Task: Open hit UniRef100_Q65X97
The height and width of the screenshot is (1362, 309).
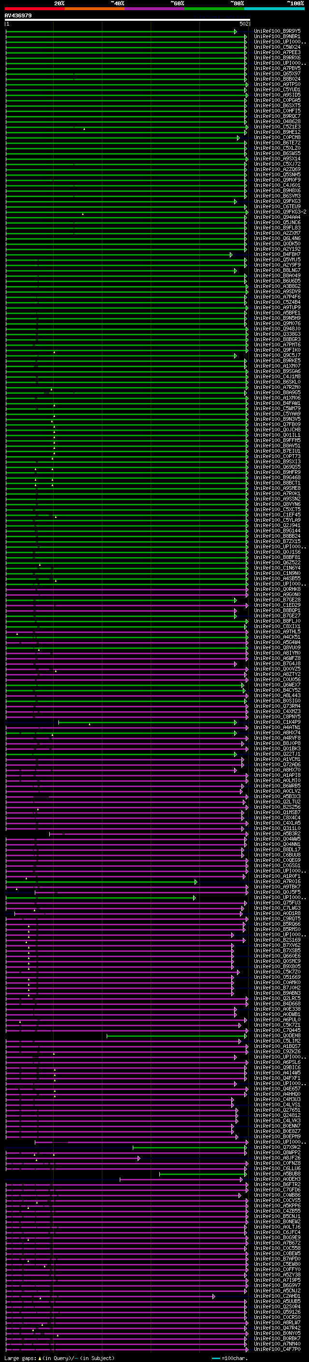Action: click(277, 73)
